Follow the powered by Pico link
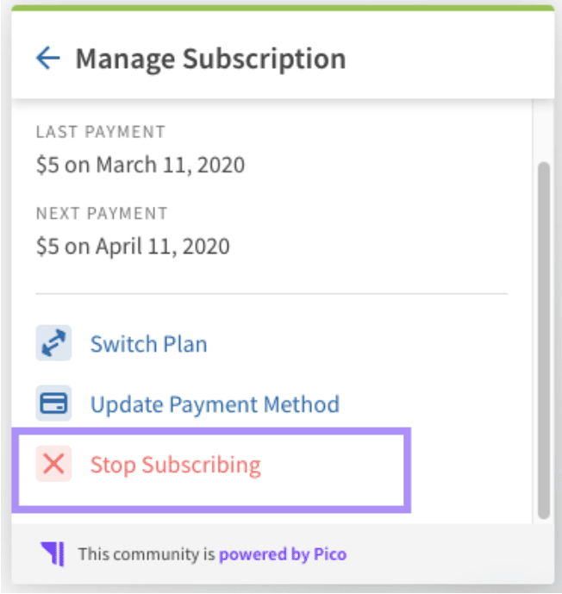 click(x=283, y=554)
